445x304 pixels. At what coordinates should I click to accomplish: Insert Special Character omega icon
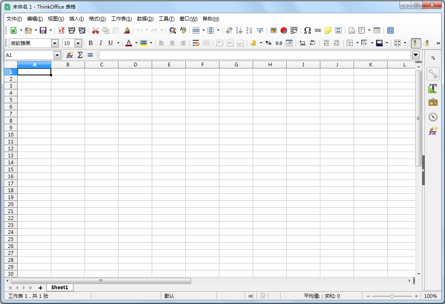[x=307, y=30]
